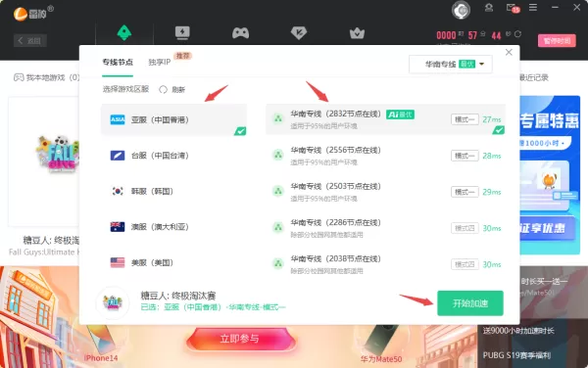
Task: Switch to the 专线节点 tab
Action: pos(118,62)
